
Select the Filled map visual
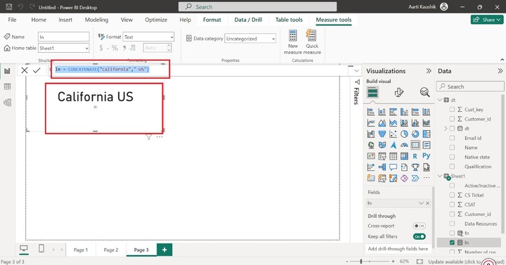tap(382, 146)
